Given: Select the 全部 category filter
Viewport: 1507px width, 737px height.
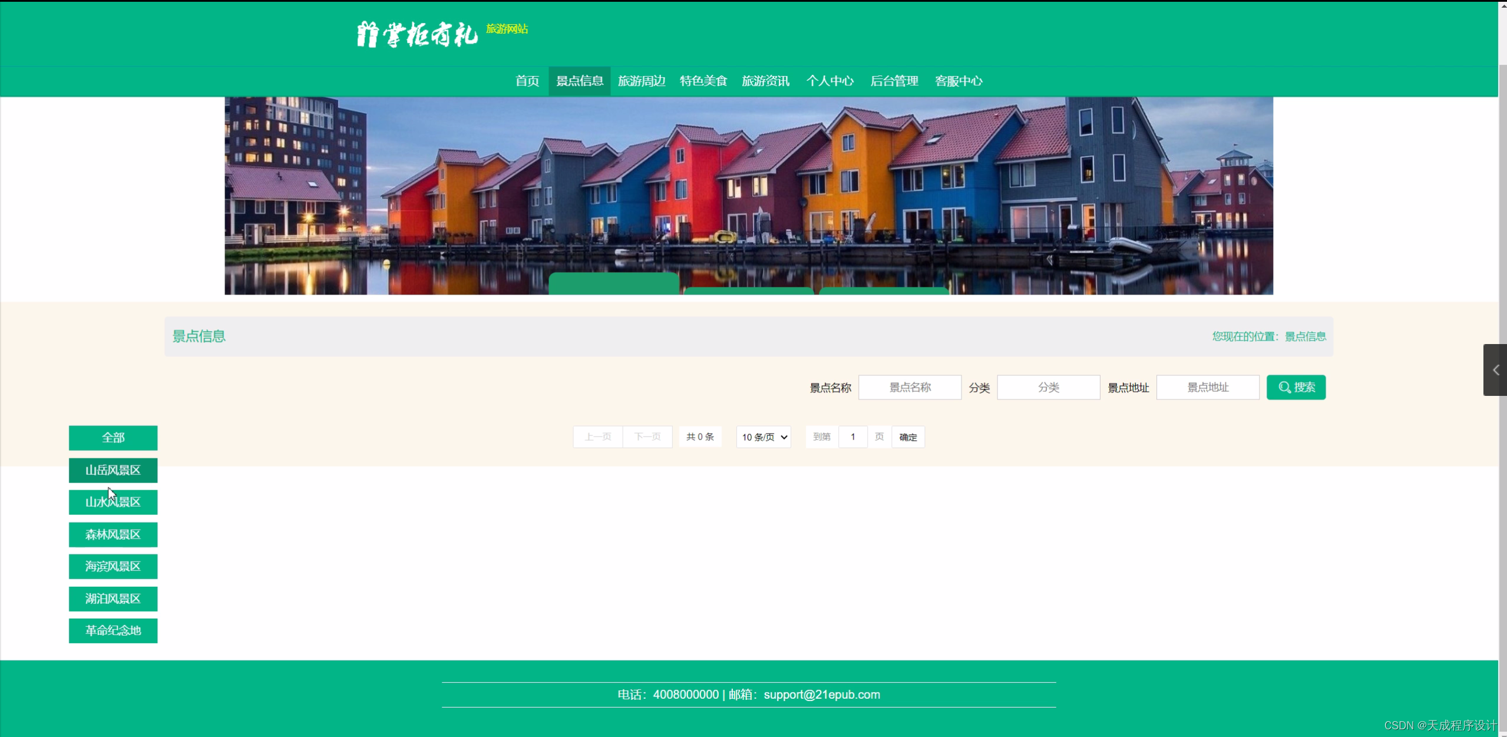Looking at the screenshot, I should coord(113,438).
